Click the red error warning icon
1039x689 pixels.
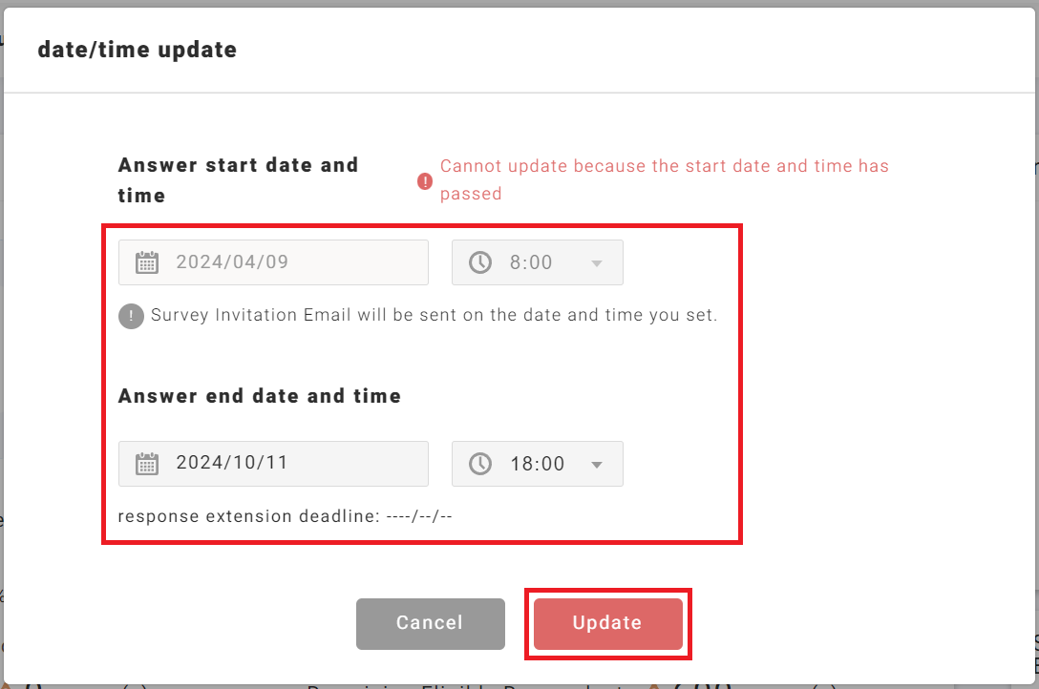click(x=425, y=181)
